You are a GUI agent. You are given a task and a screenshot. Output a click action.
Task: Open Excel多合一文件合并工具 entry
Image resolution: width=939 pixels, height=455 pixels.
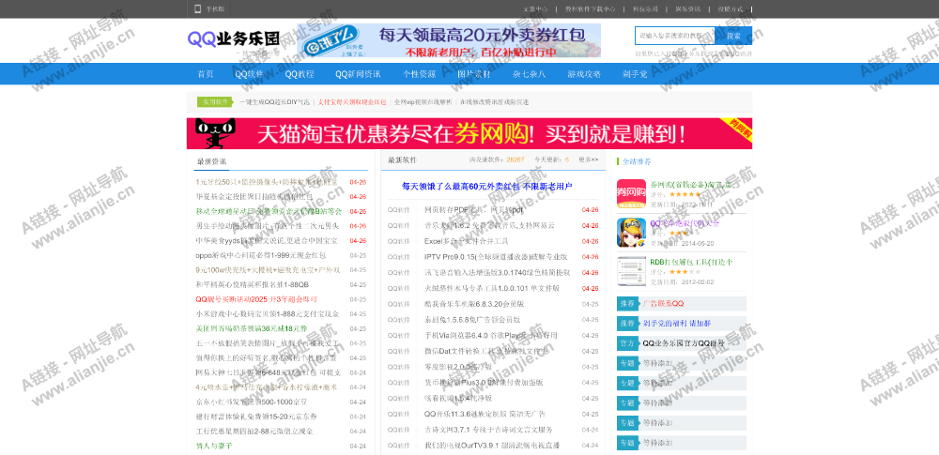pyautogui.click(x=466, y=241)
